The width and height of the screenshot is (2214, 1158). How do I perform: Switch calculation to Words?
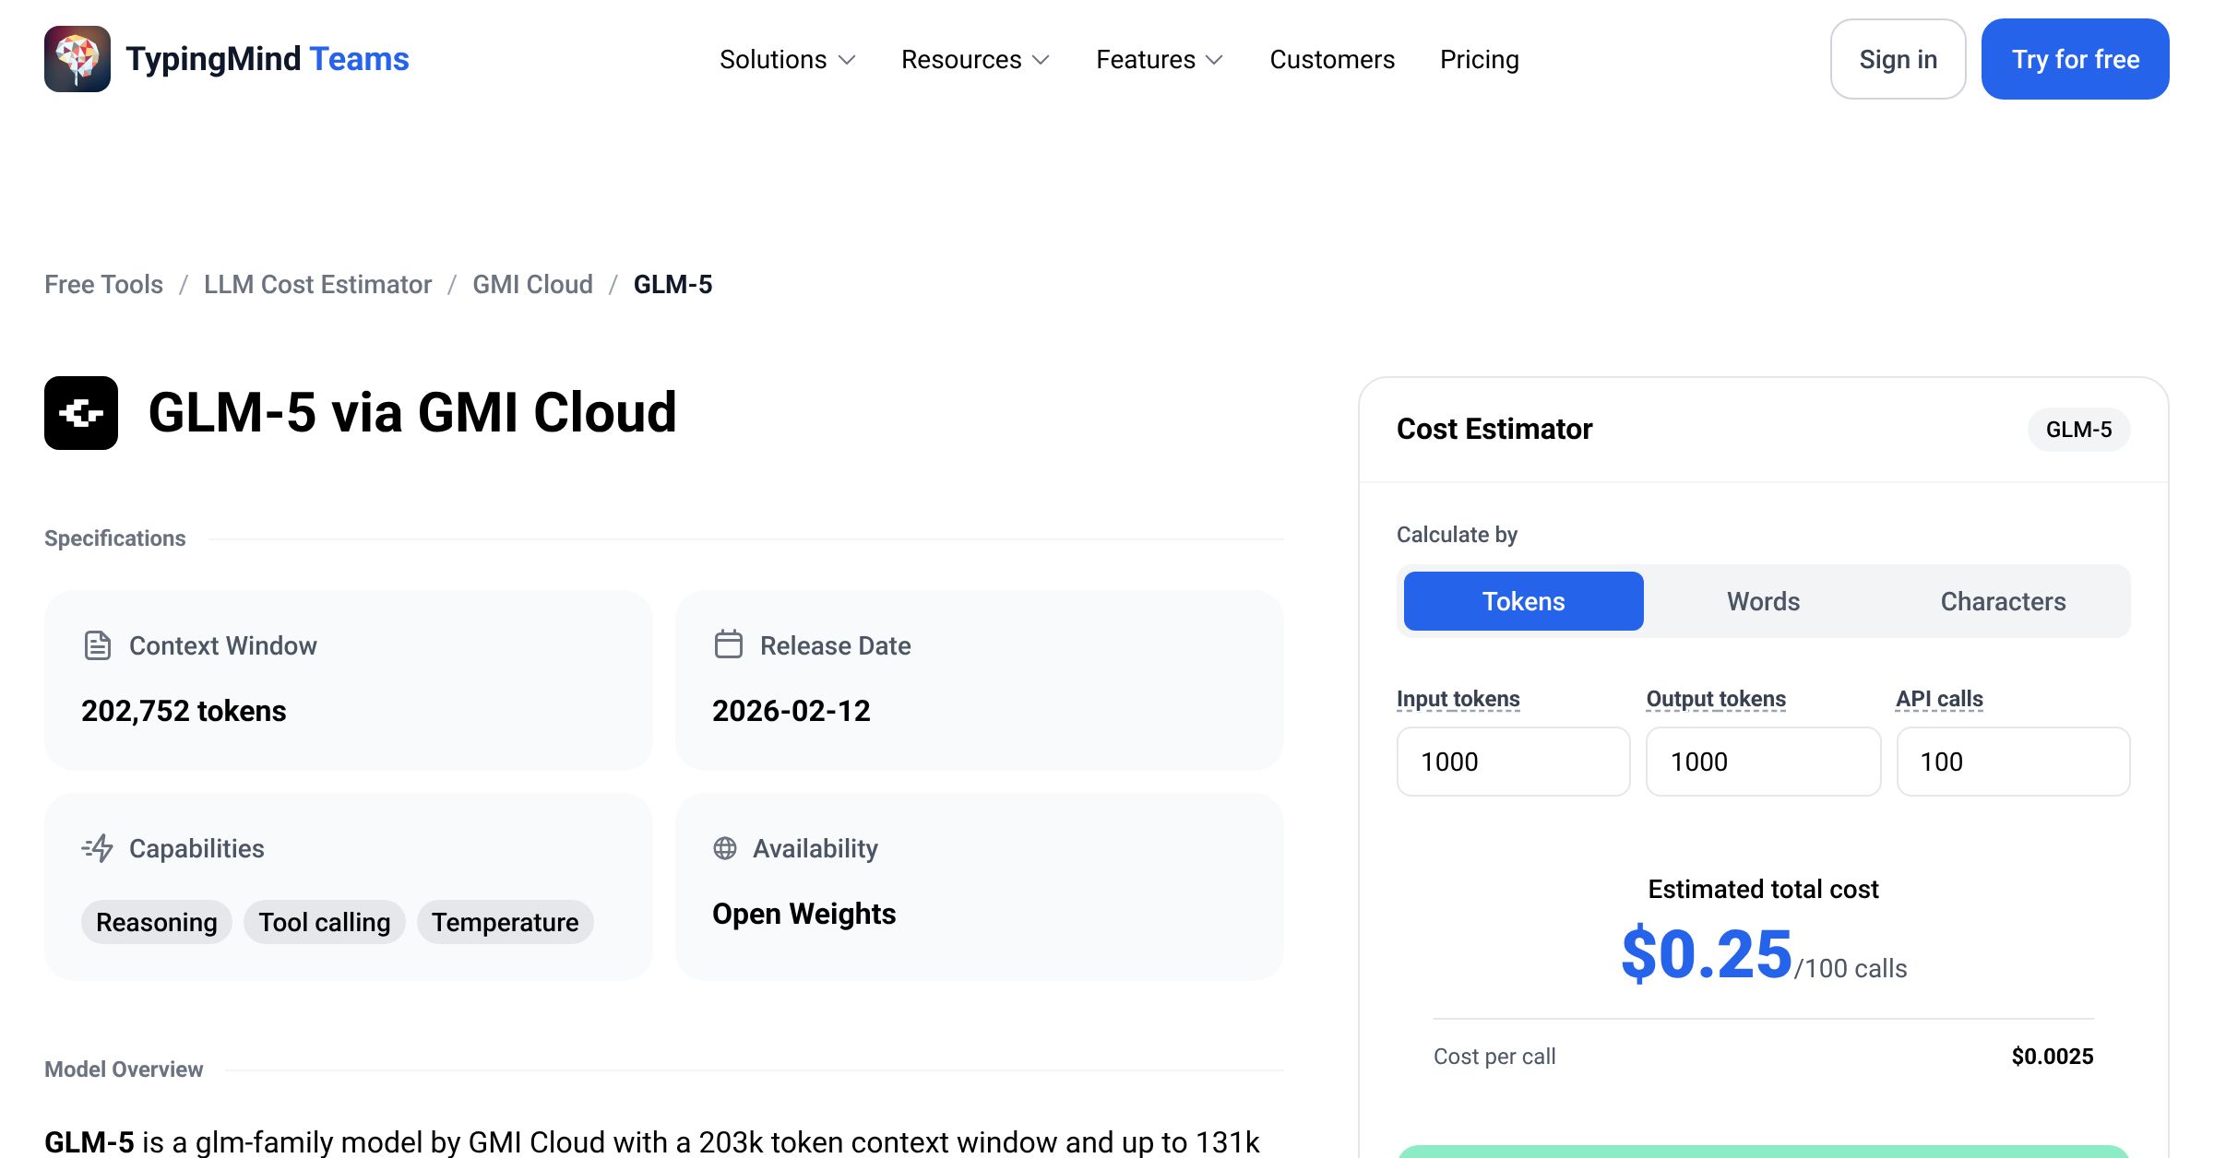pyautogui.click(x=1764, y=601)
